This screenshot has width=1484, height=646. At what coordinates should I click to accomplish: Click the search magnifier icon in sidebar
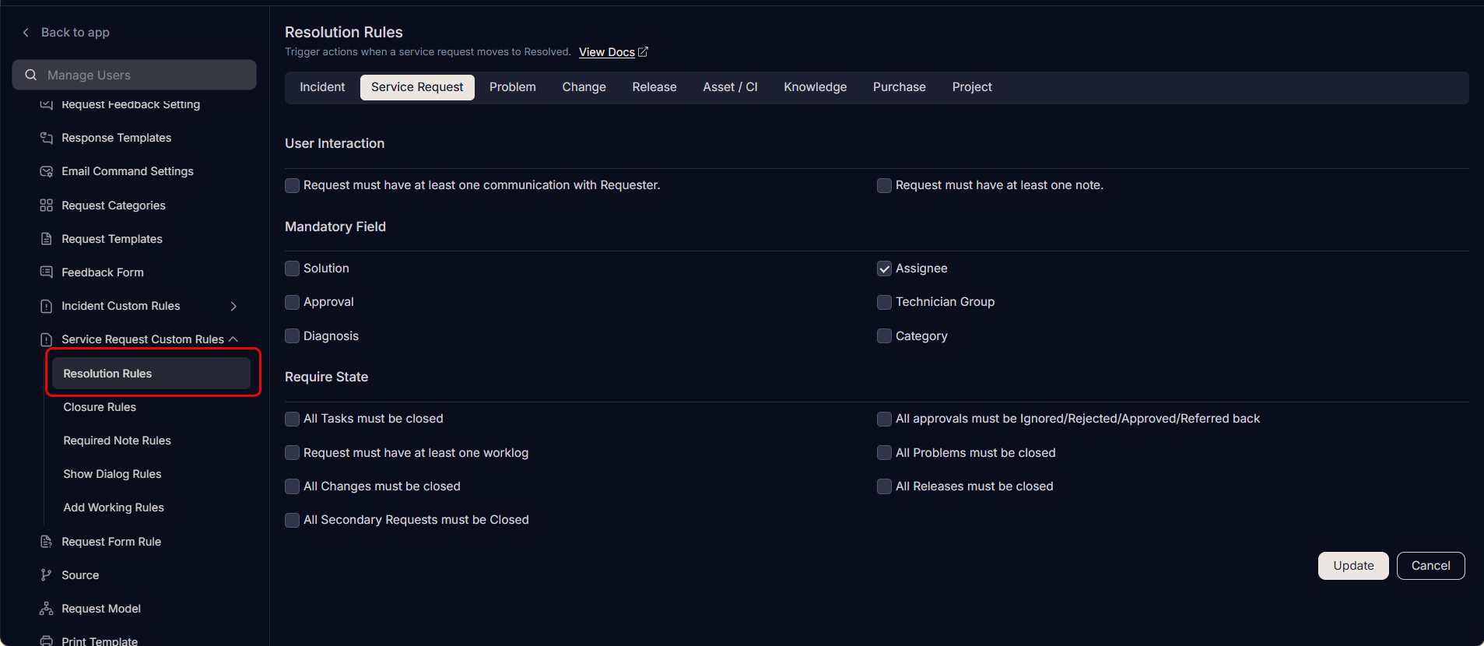pyautogui.click(x=31, y=75)
